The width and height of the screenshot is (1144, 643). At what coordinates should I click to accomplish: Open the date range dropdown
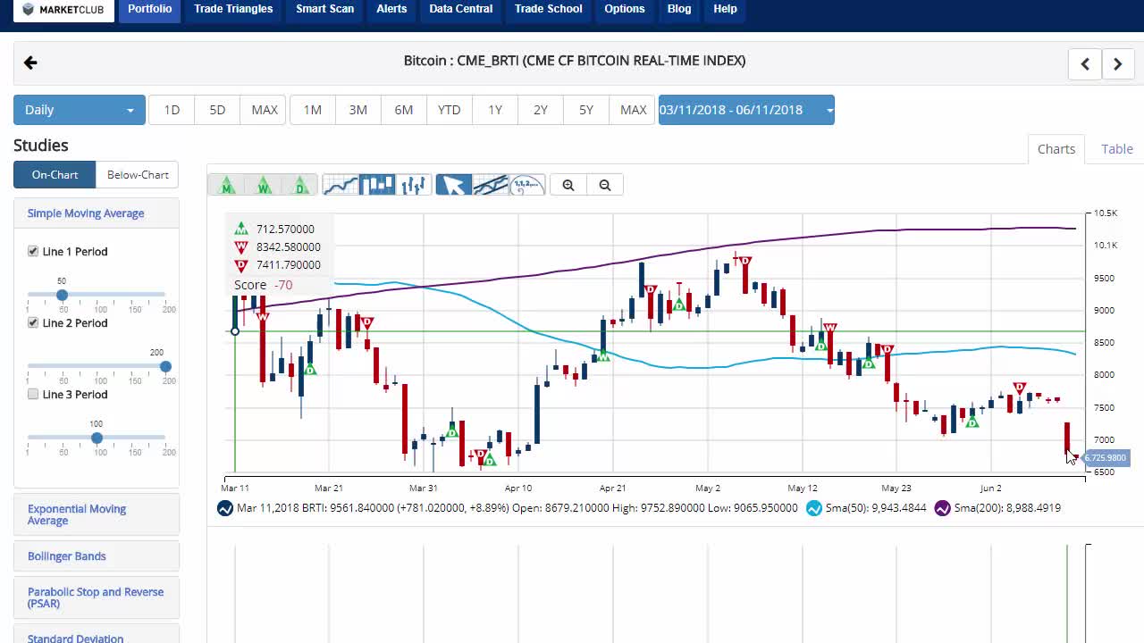746,110
